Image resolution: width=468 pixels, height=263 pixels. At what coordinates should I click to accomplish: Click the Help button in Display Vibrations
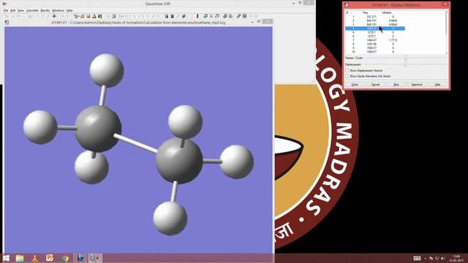pyautogui.click(x=437, y=85)
